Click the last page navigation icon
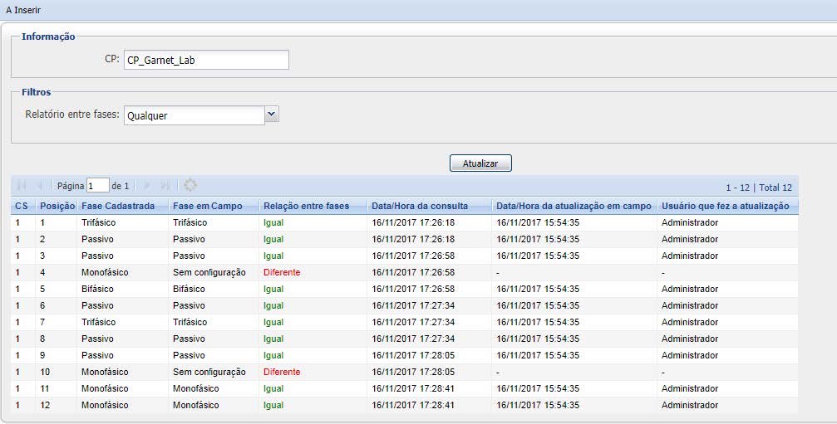837x424 pixels. (165, 186)
